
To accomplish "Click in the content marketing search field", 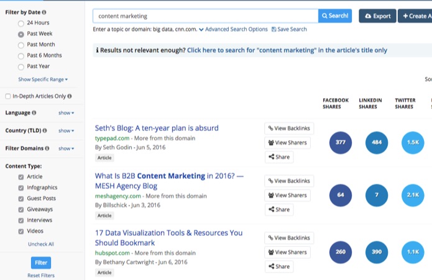I will pyautogui.click(x=206, y=16).
